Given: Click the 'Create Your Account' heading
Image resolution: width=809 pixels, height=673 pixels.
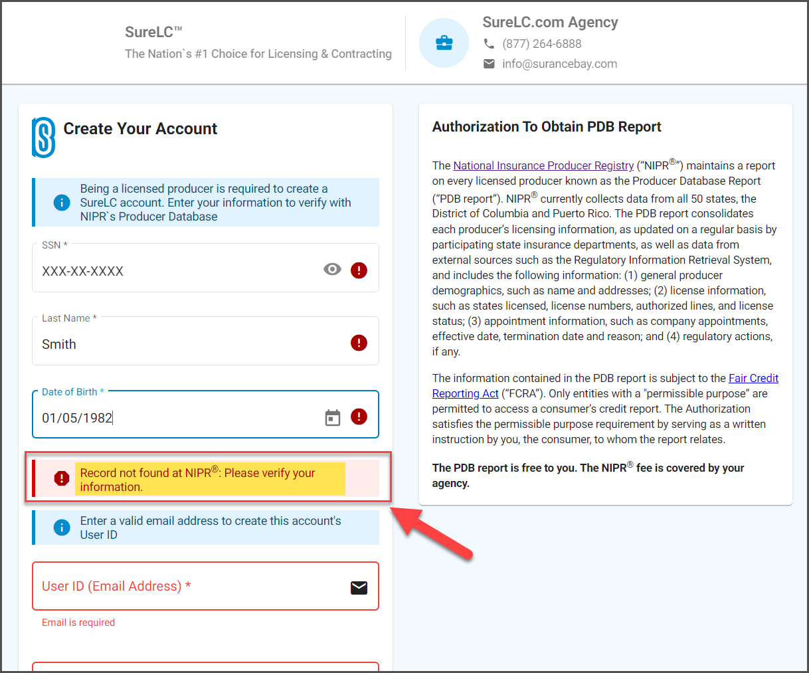Looking at the screenshot, I should (140, 129).
